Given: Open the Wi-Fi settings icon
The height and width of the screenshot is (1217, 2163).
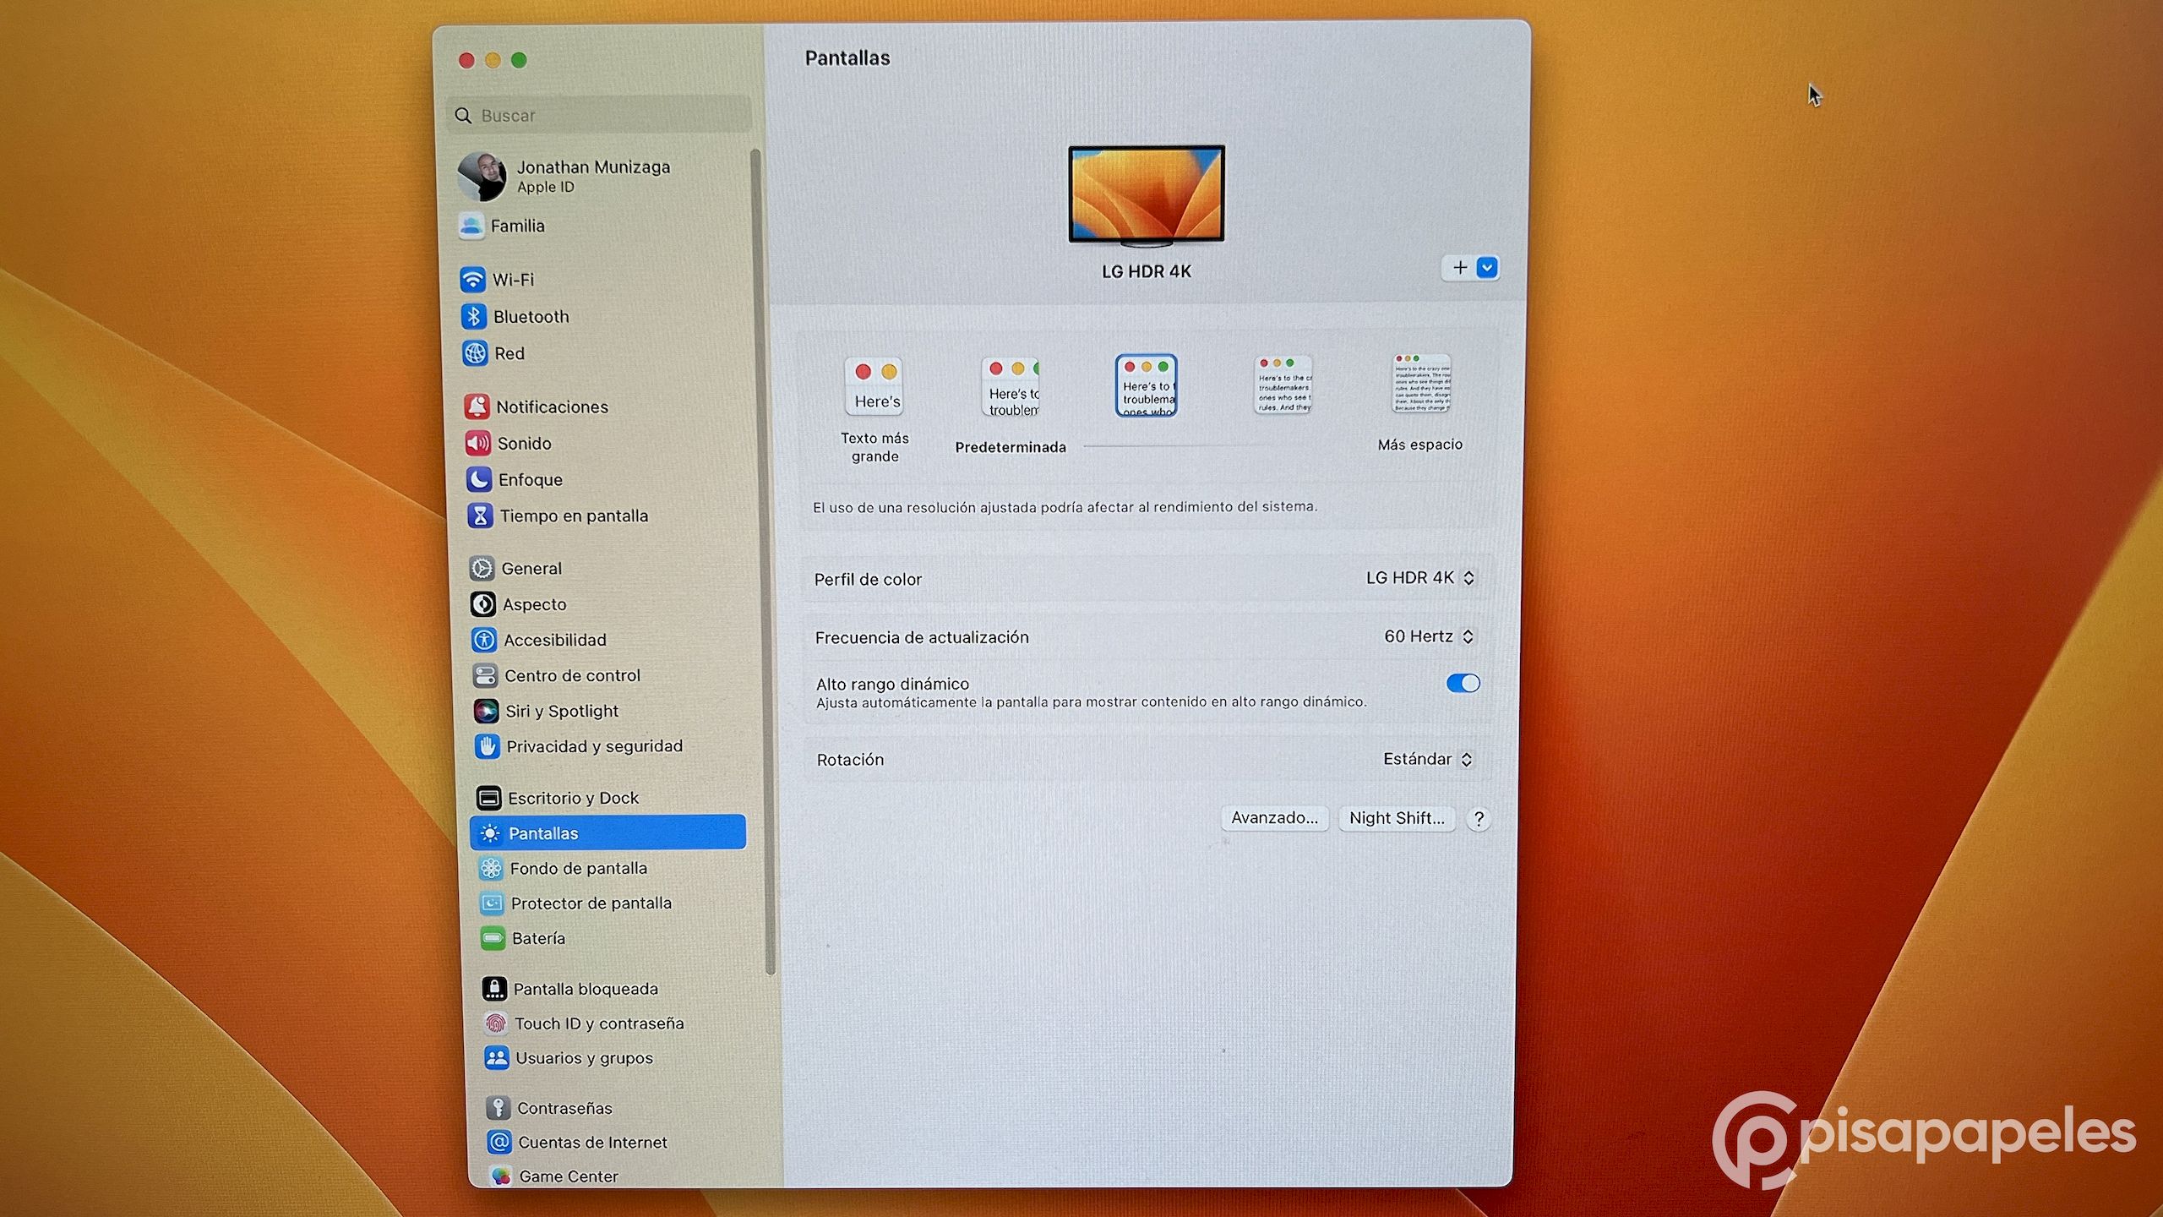Looking at the screenshot, I should click(x=472, y=280).
